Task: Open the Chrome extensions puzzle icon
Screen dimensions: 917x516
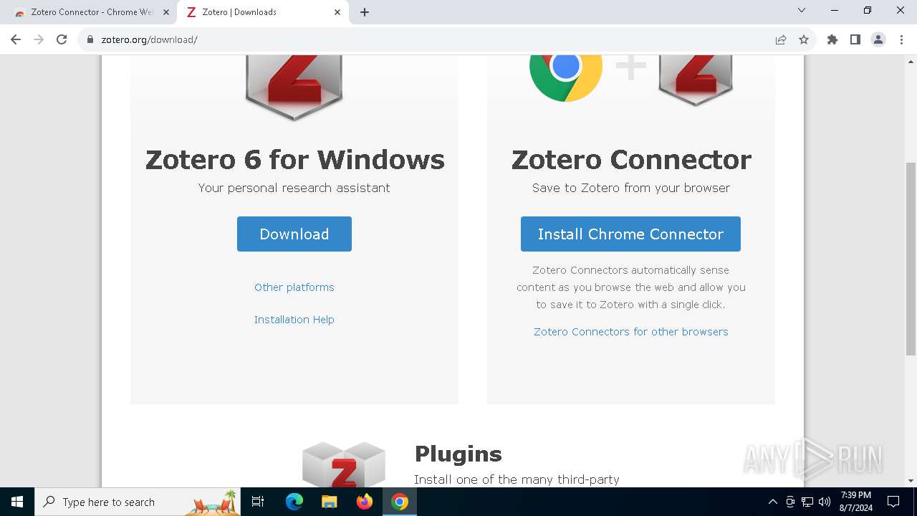Action: pos(832,39)
